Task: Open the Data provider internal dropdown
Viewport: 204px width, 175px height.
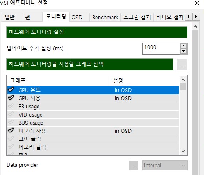Action: tap(165, 166)
